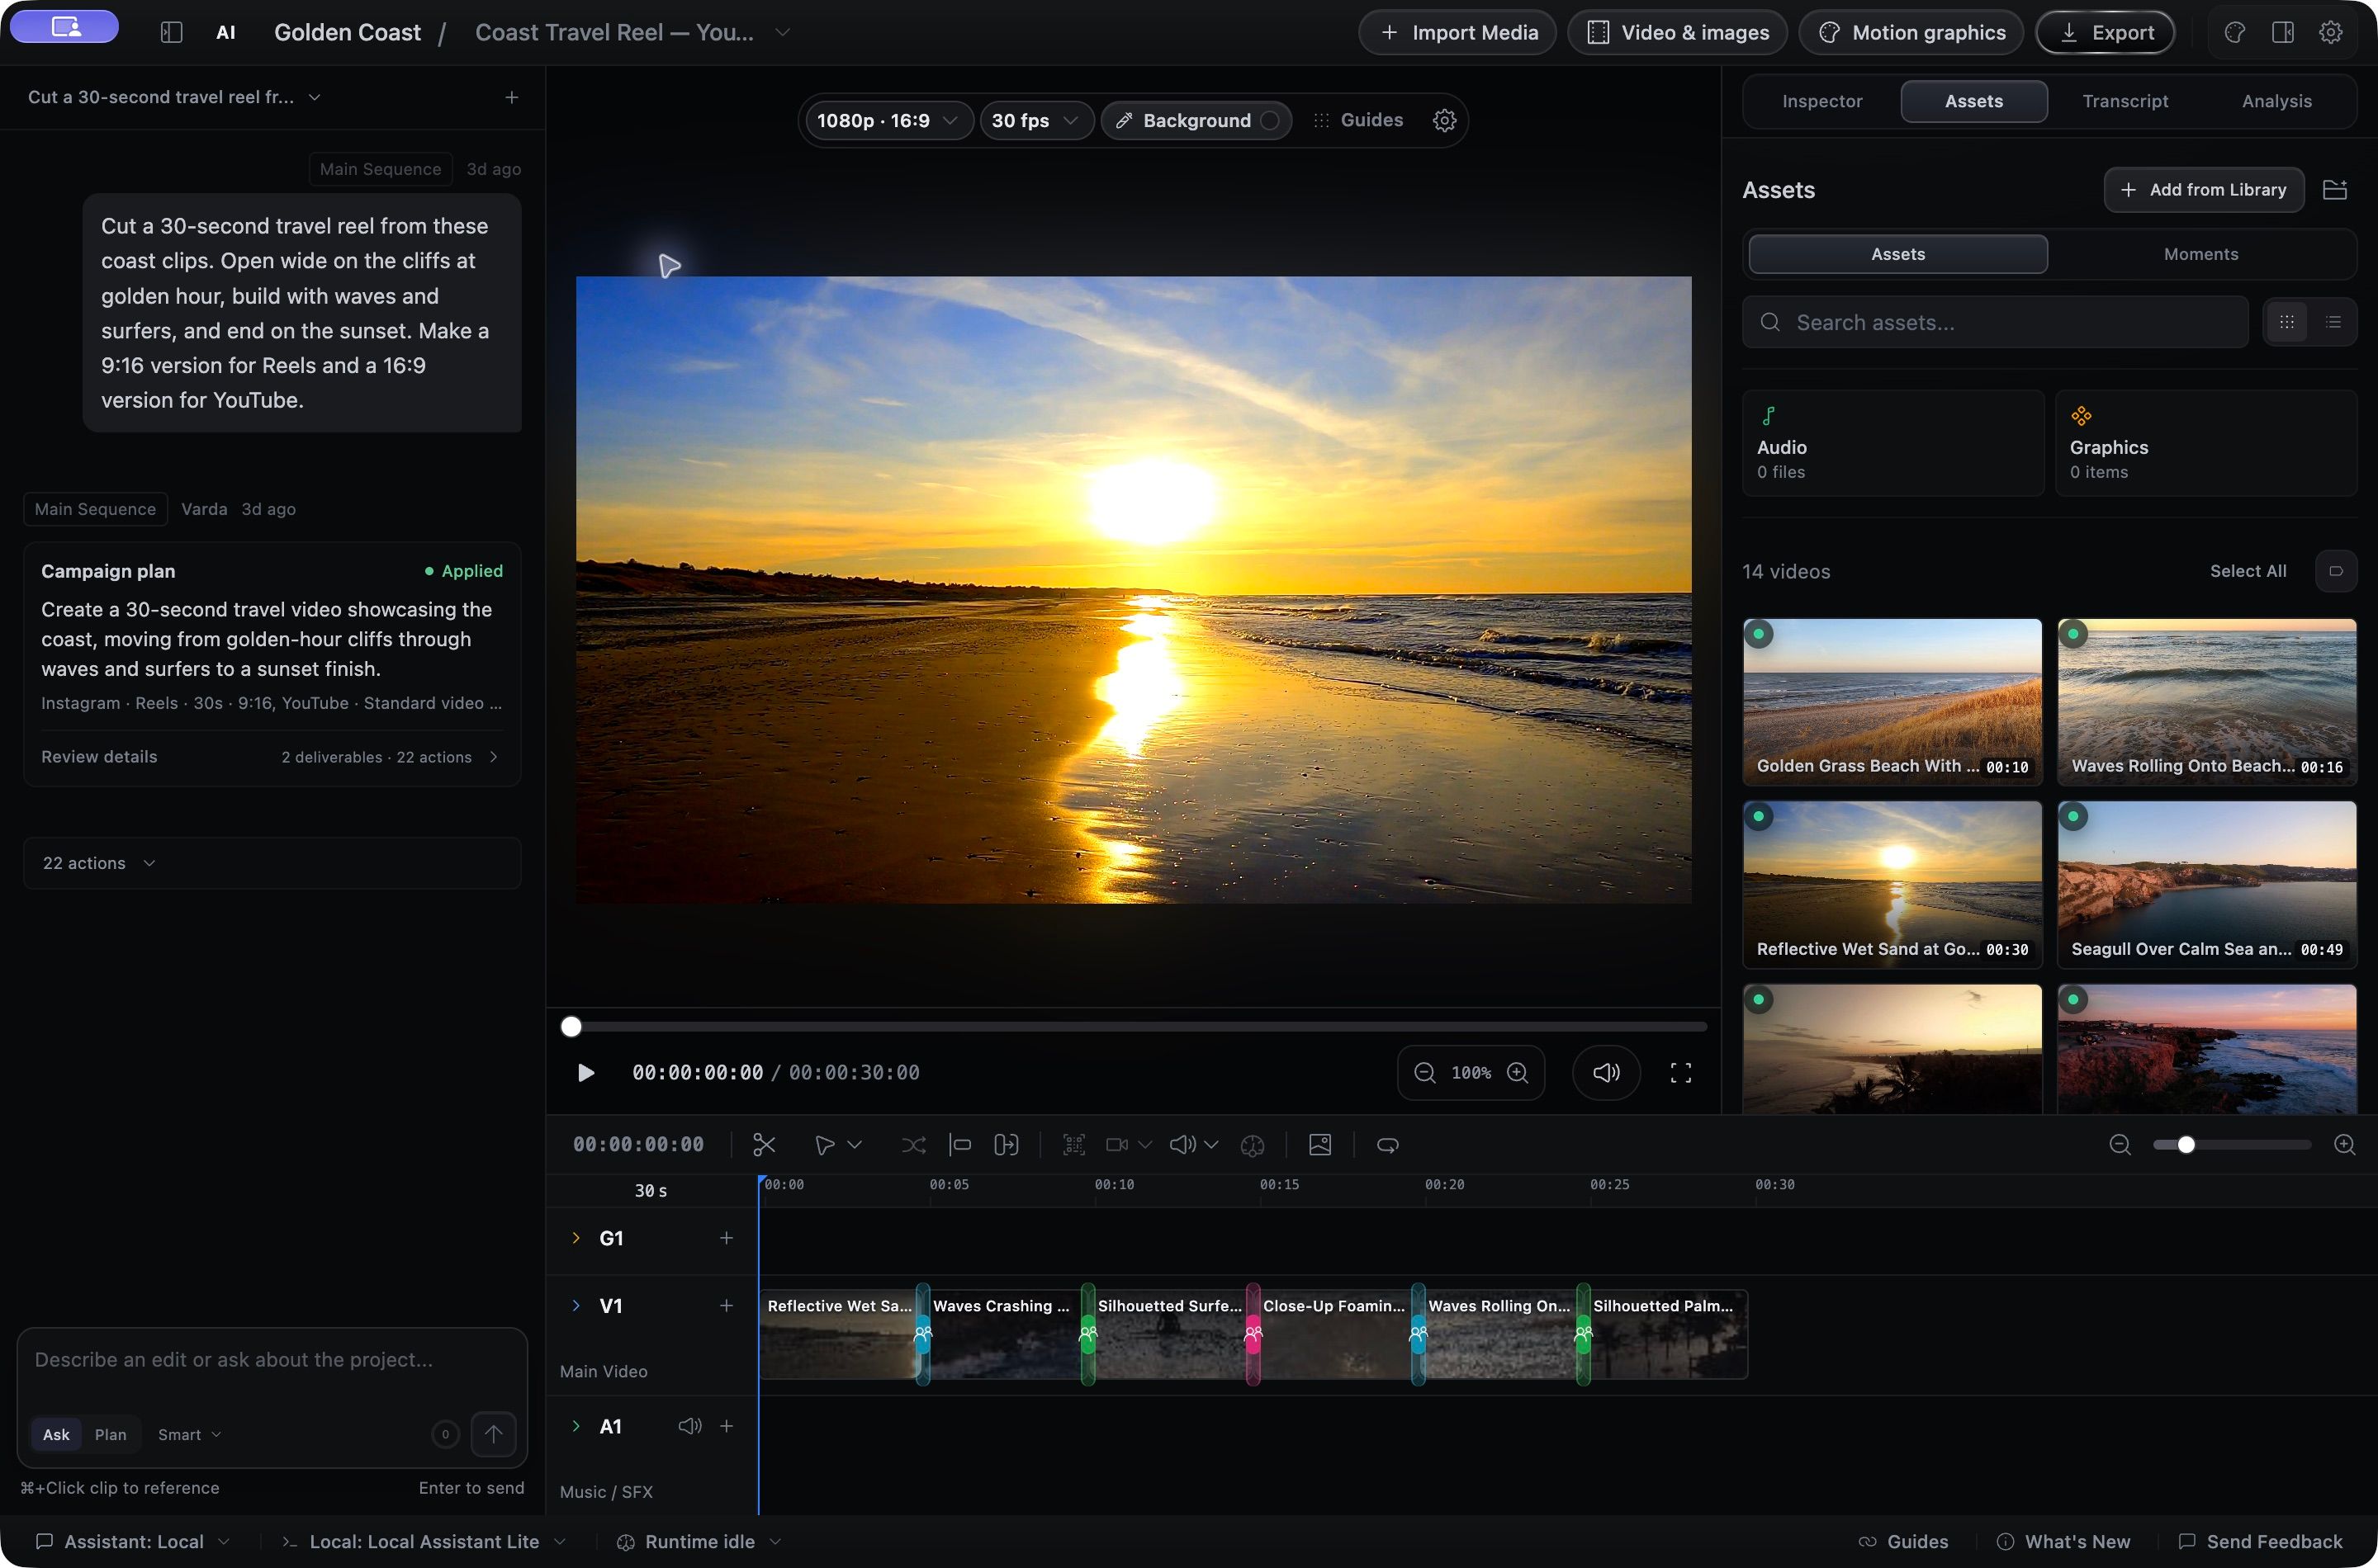Mute the A1 audio track
Screen dimensions: 2378x1568
(x=689, y=1426)
